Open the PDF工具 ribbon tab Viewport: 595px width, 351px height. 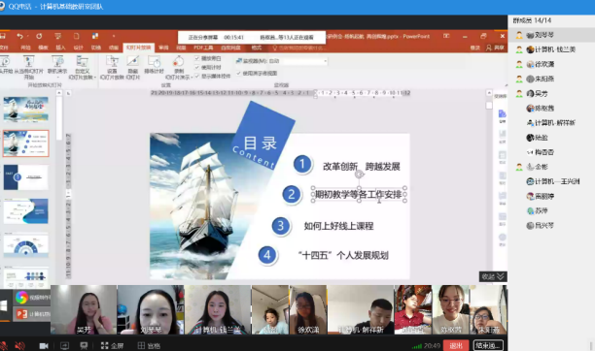(203, 48)
